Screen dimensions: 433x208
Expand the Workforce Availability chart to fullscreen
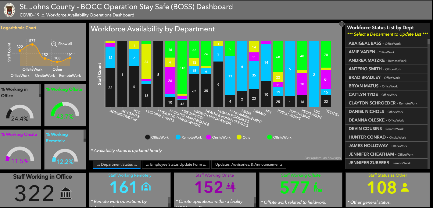coord(342,24)
